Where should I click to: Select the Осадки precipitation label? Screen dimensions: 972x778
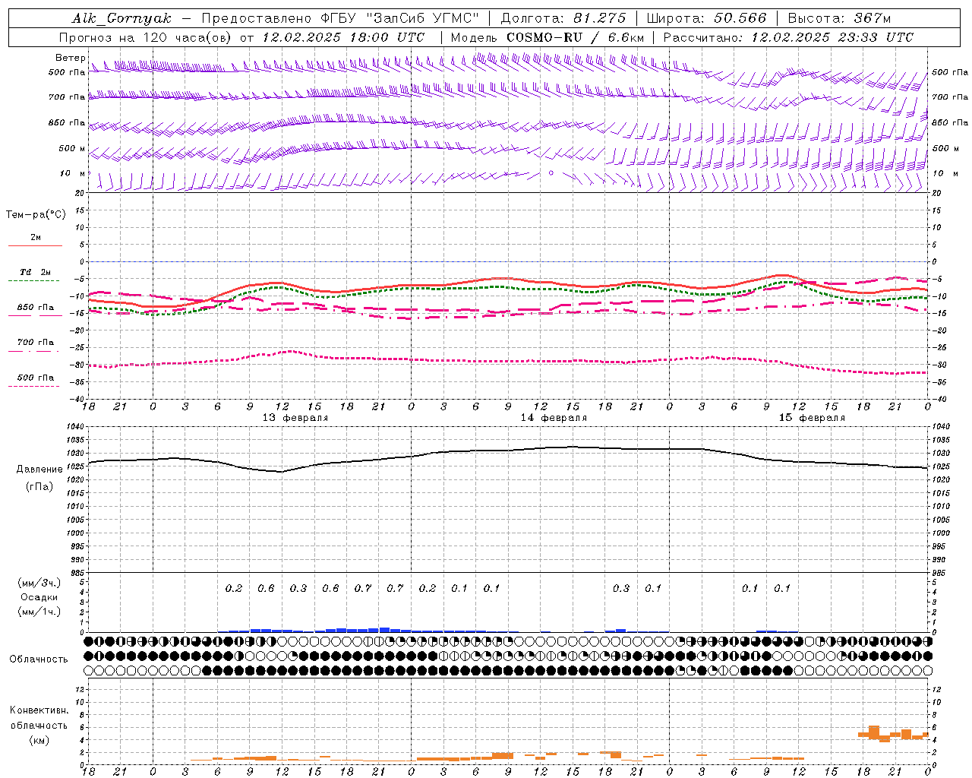pyautogui.click(x=39, y=597)
